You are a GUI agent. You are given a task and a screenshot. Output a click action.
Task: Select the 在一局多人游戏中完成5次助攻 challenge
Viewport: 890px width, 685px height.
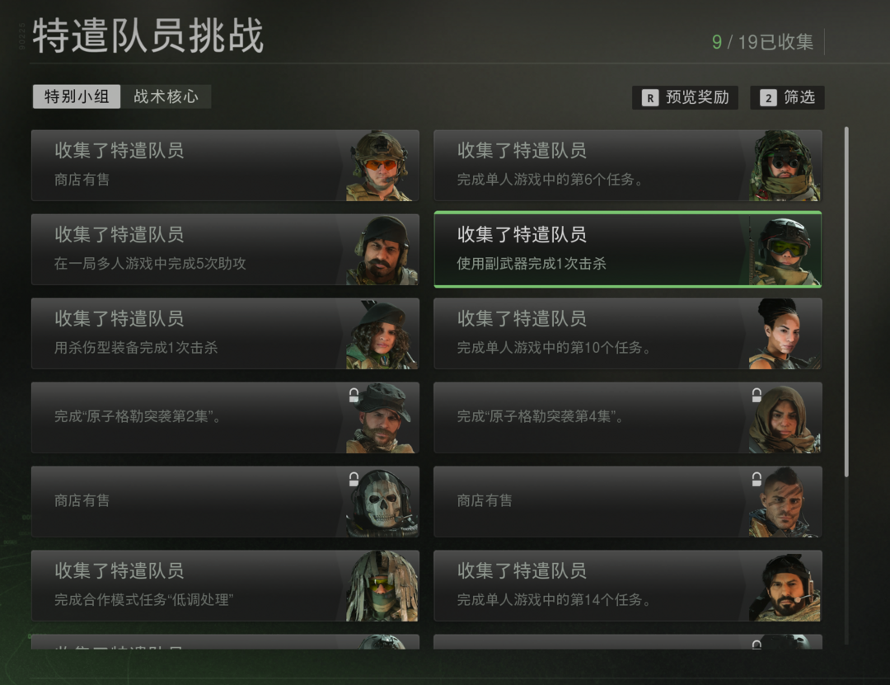(225, 249)
